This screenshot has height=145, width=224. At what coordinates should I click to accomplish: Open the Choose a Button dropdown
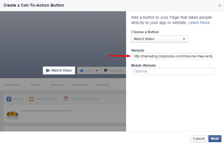pyautogui.click(x=159, y=39)
